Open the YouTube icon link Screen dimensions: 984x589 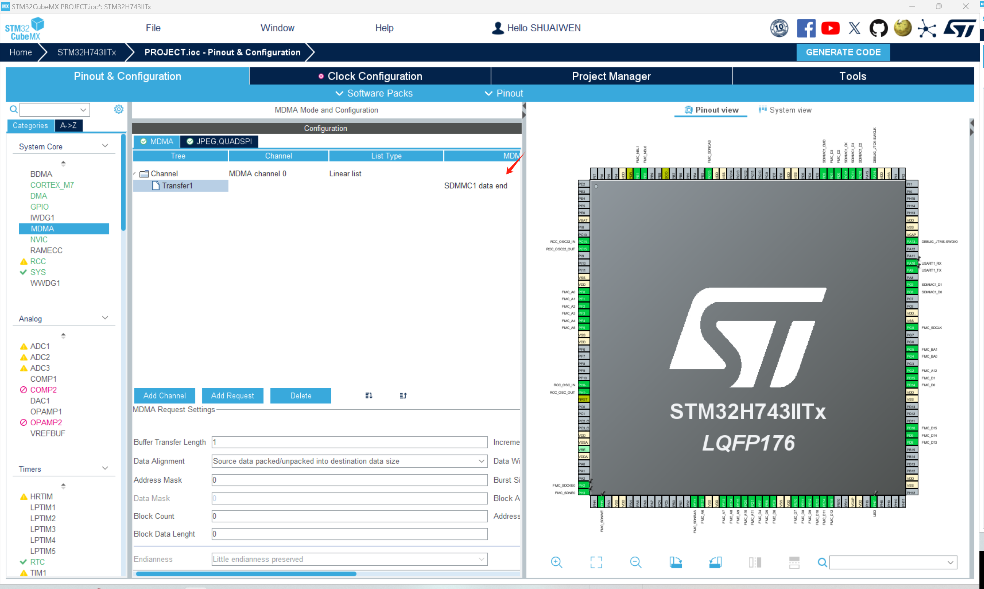[830, 28]
